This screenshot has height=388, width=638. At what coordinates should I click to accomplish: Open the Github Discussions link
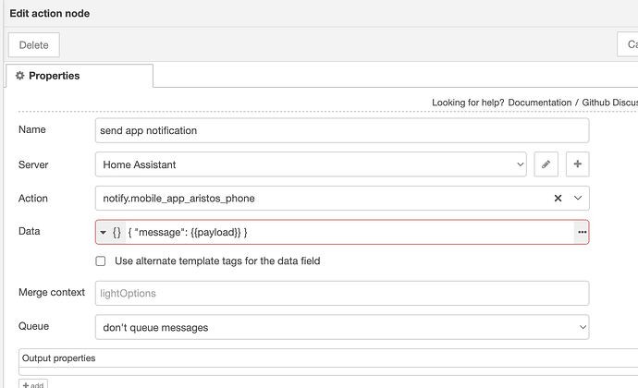pyautogui.click(x=610, y=102)
